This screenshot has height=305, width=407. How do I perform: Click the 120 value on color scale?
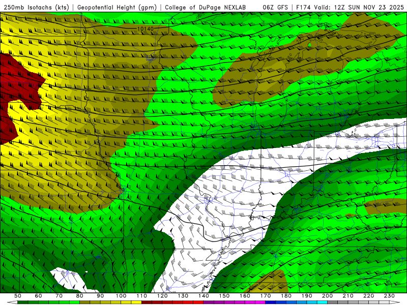click(x=162, y=296)
